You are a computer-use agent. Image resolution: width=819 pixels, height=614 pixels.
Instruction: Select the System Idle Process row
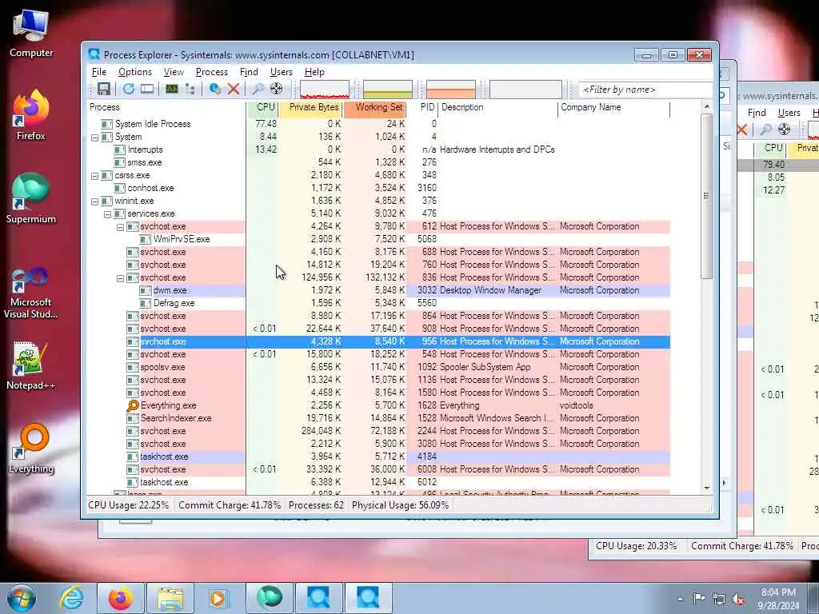pos(378,124)
